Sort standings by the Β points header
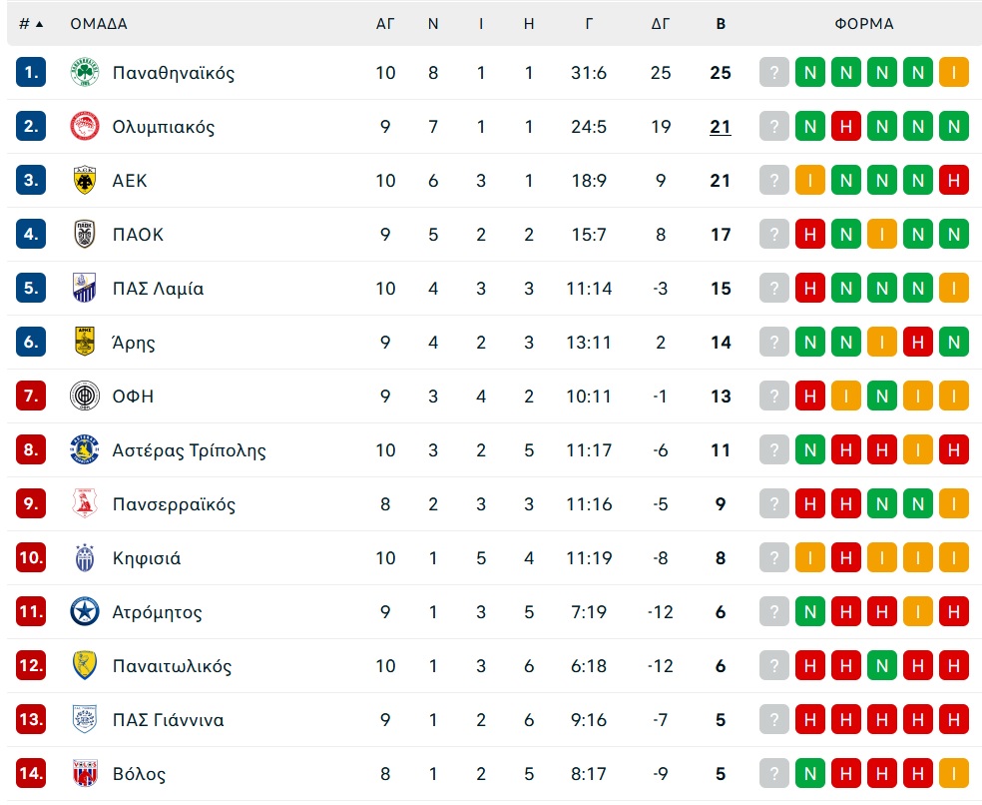Viewport: 982px width, 805px height. click(721, 24)
